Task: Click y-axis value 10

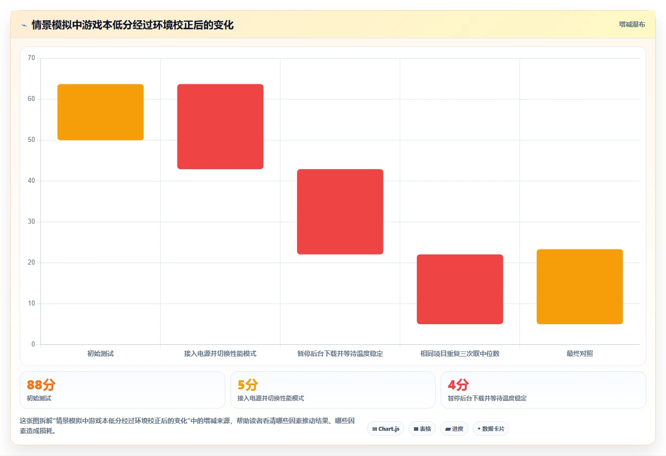Action: tap(31, 303)
